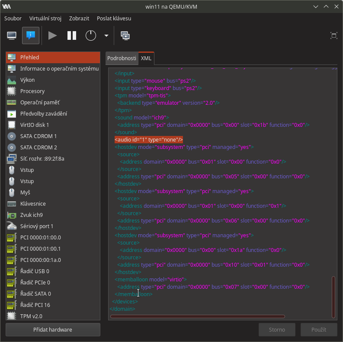This screenshot has height=342, width=343.
Task: Switch to fullscreen view icon
Action: (x=333, y=35)
